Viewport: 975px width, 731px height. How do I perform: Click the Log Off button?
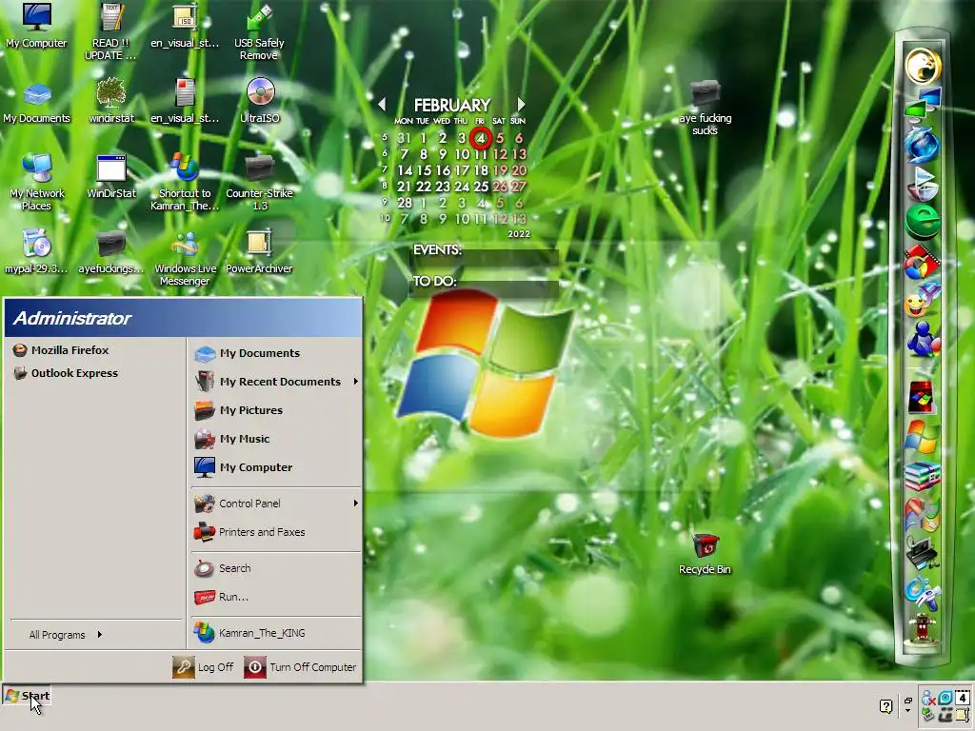204,667
